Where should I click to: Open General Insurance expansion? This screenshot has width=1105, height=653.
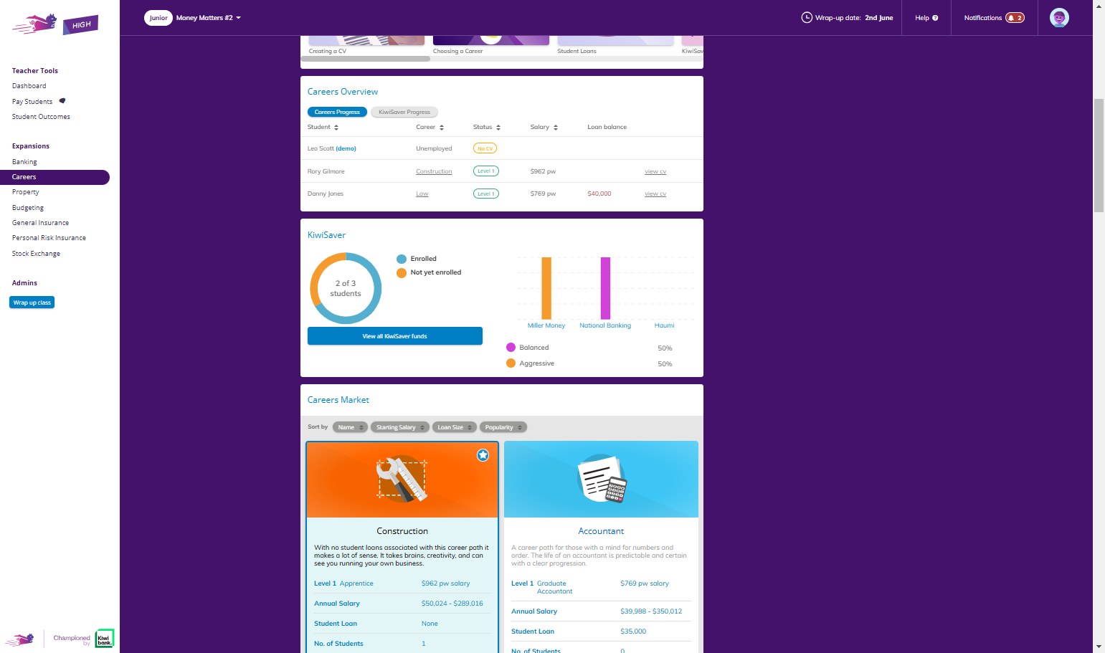[x=41, y=223]
